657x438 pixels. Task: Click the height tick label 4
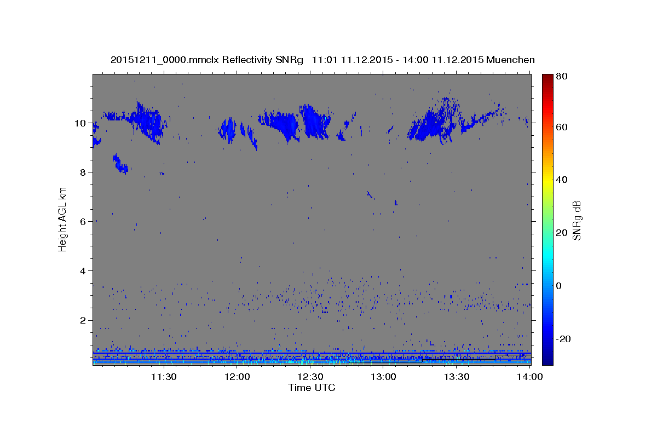83,270
